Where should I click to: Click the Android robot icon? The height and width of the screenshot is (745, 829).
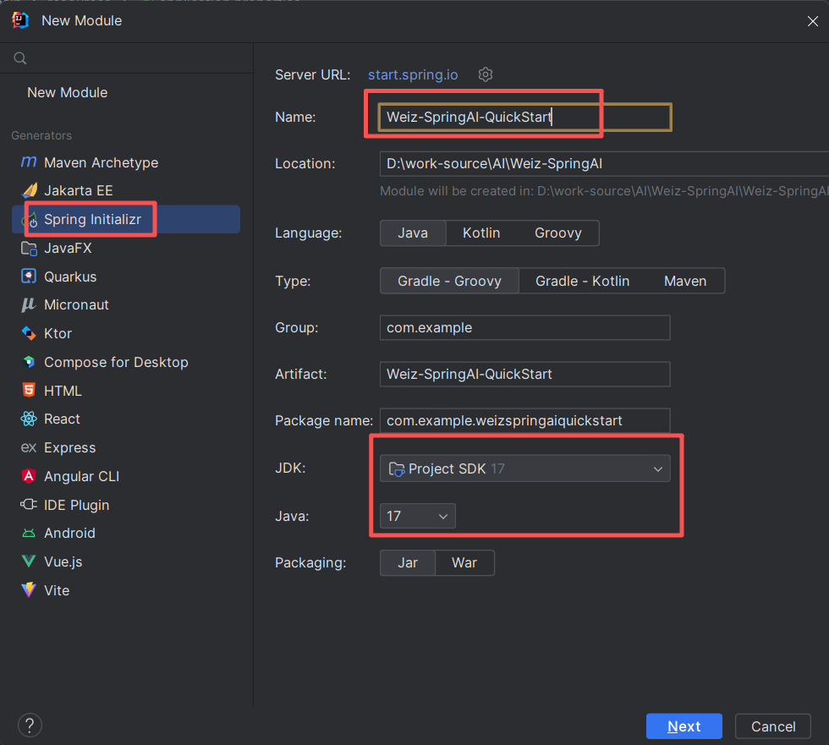tap(29, 533)
